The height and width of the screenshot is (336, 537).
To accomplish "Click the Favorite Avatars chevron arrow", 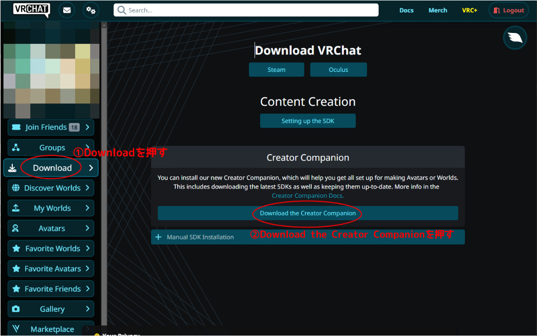I will [x=87, y=269].
